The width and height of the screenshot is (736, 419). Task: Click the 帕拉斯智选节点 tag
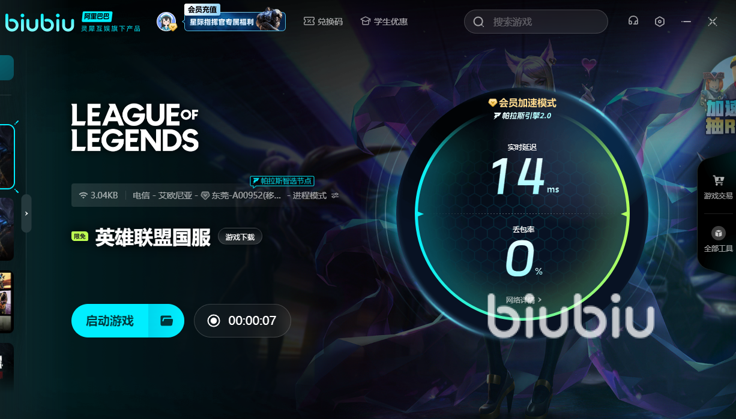(x=282, y=180)
